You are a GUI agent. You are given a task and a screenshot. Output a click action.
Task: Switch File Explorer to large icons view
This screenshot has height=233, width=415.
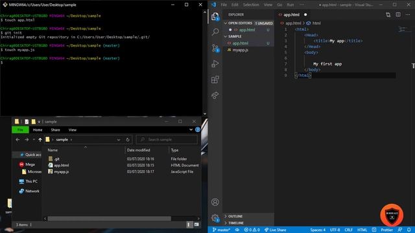pyautogui.click(x=196, y=225)
